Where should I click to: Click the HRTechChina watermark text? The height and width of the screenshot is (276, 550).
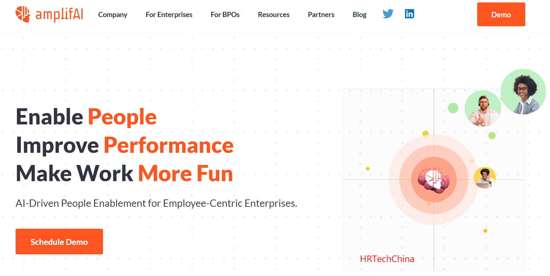[x=387, y=259]
